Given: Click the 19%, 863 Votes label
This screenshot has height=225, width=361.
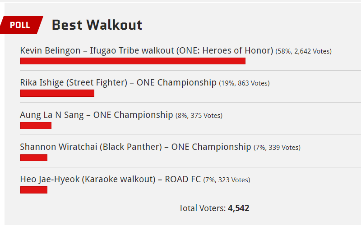Looking at the screenshot, I should 244,83.
